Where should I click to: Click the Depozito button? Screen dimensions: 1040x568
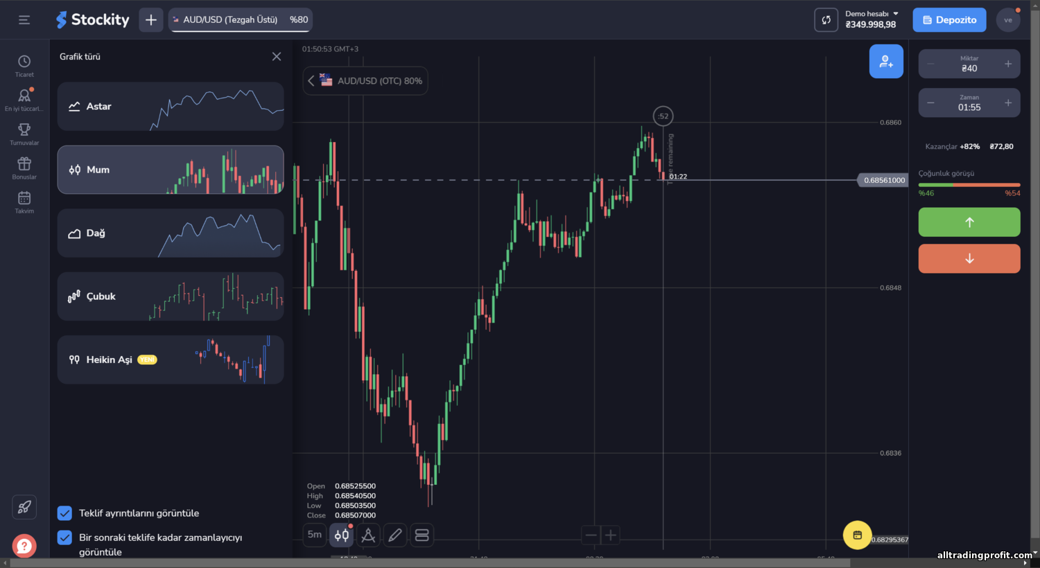[x=949, y=20]
